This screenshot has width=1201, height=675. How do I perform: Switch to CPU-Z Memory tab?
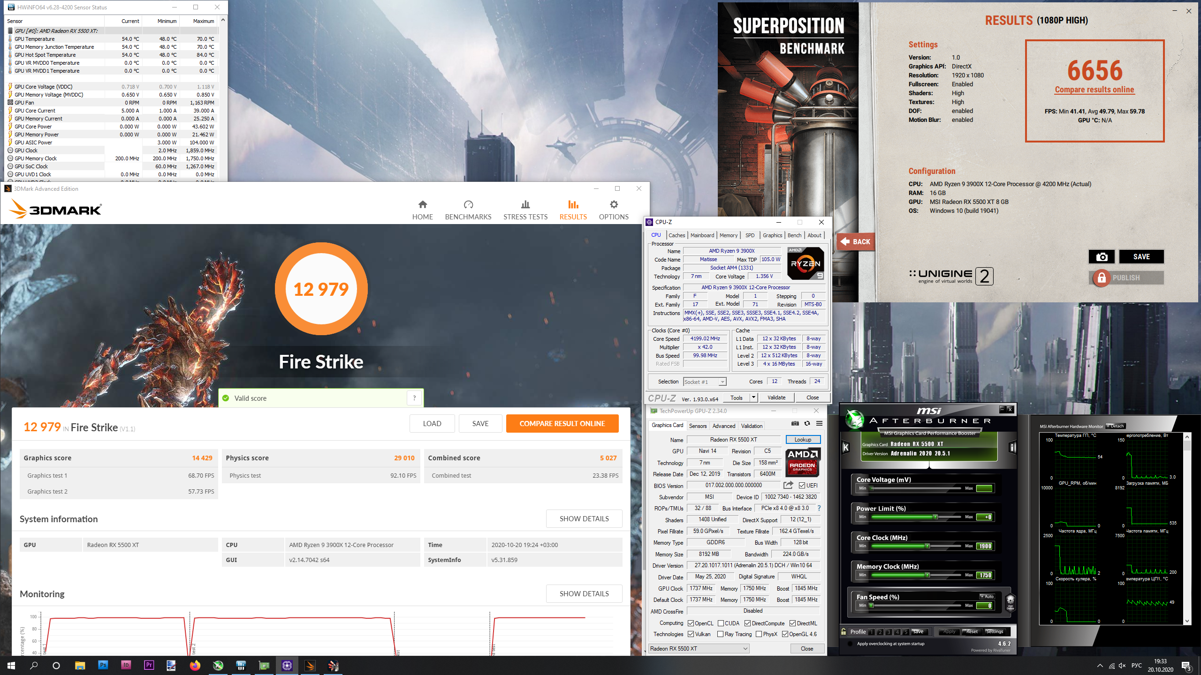(x=728, y=235)
